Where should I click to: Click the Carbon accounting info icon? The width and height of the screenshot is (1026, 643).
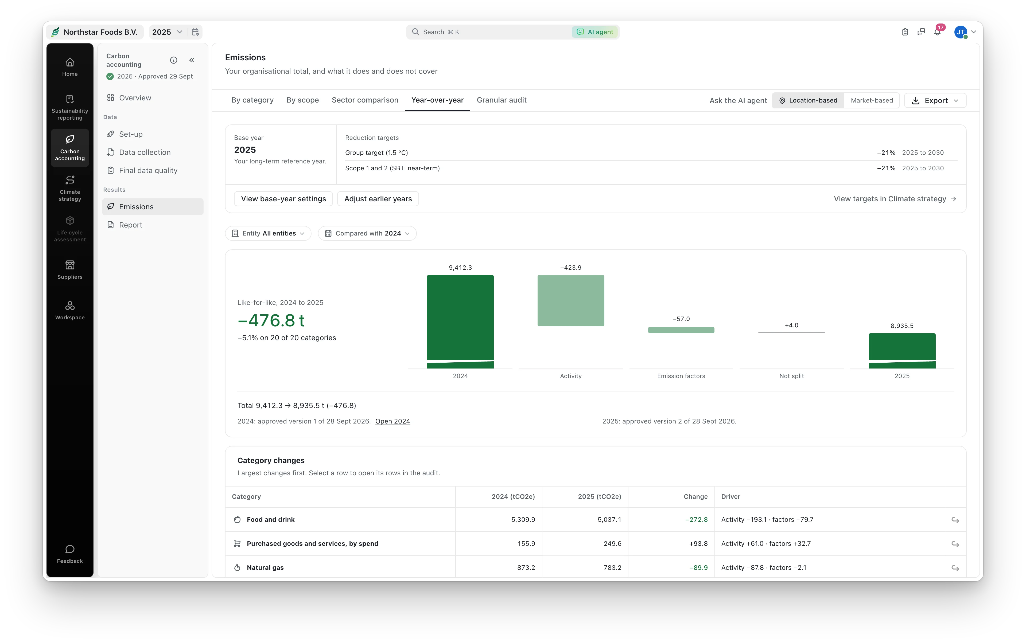[x=174, y=60]
